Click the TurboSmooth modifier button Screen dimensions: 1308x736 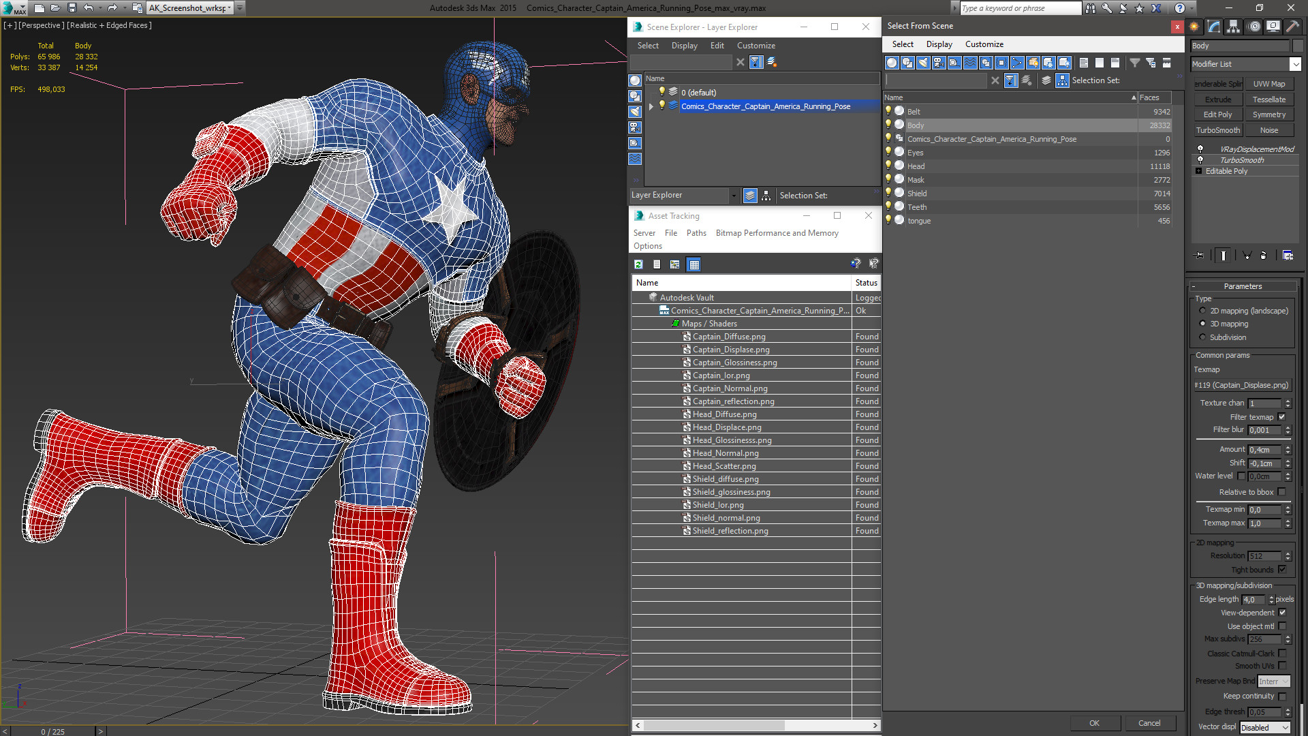click(1217, 130)
